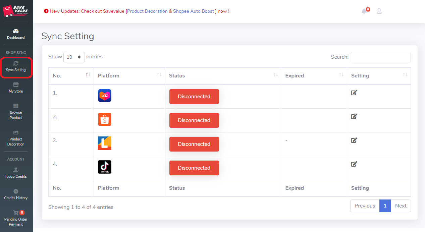Edit the Shopee platform sync setting
The height and width of the screenshot is (232, 425).
coord(354,116)
